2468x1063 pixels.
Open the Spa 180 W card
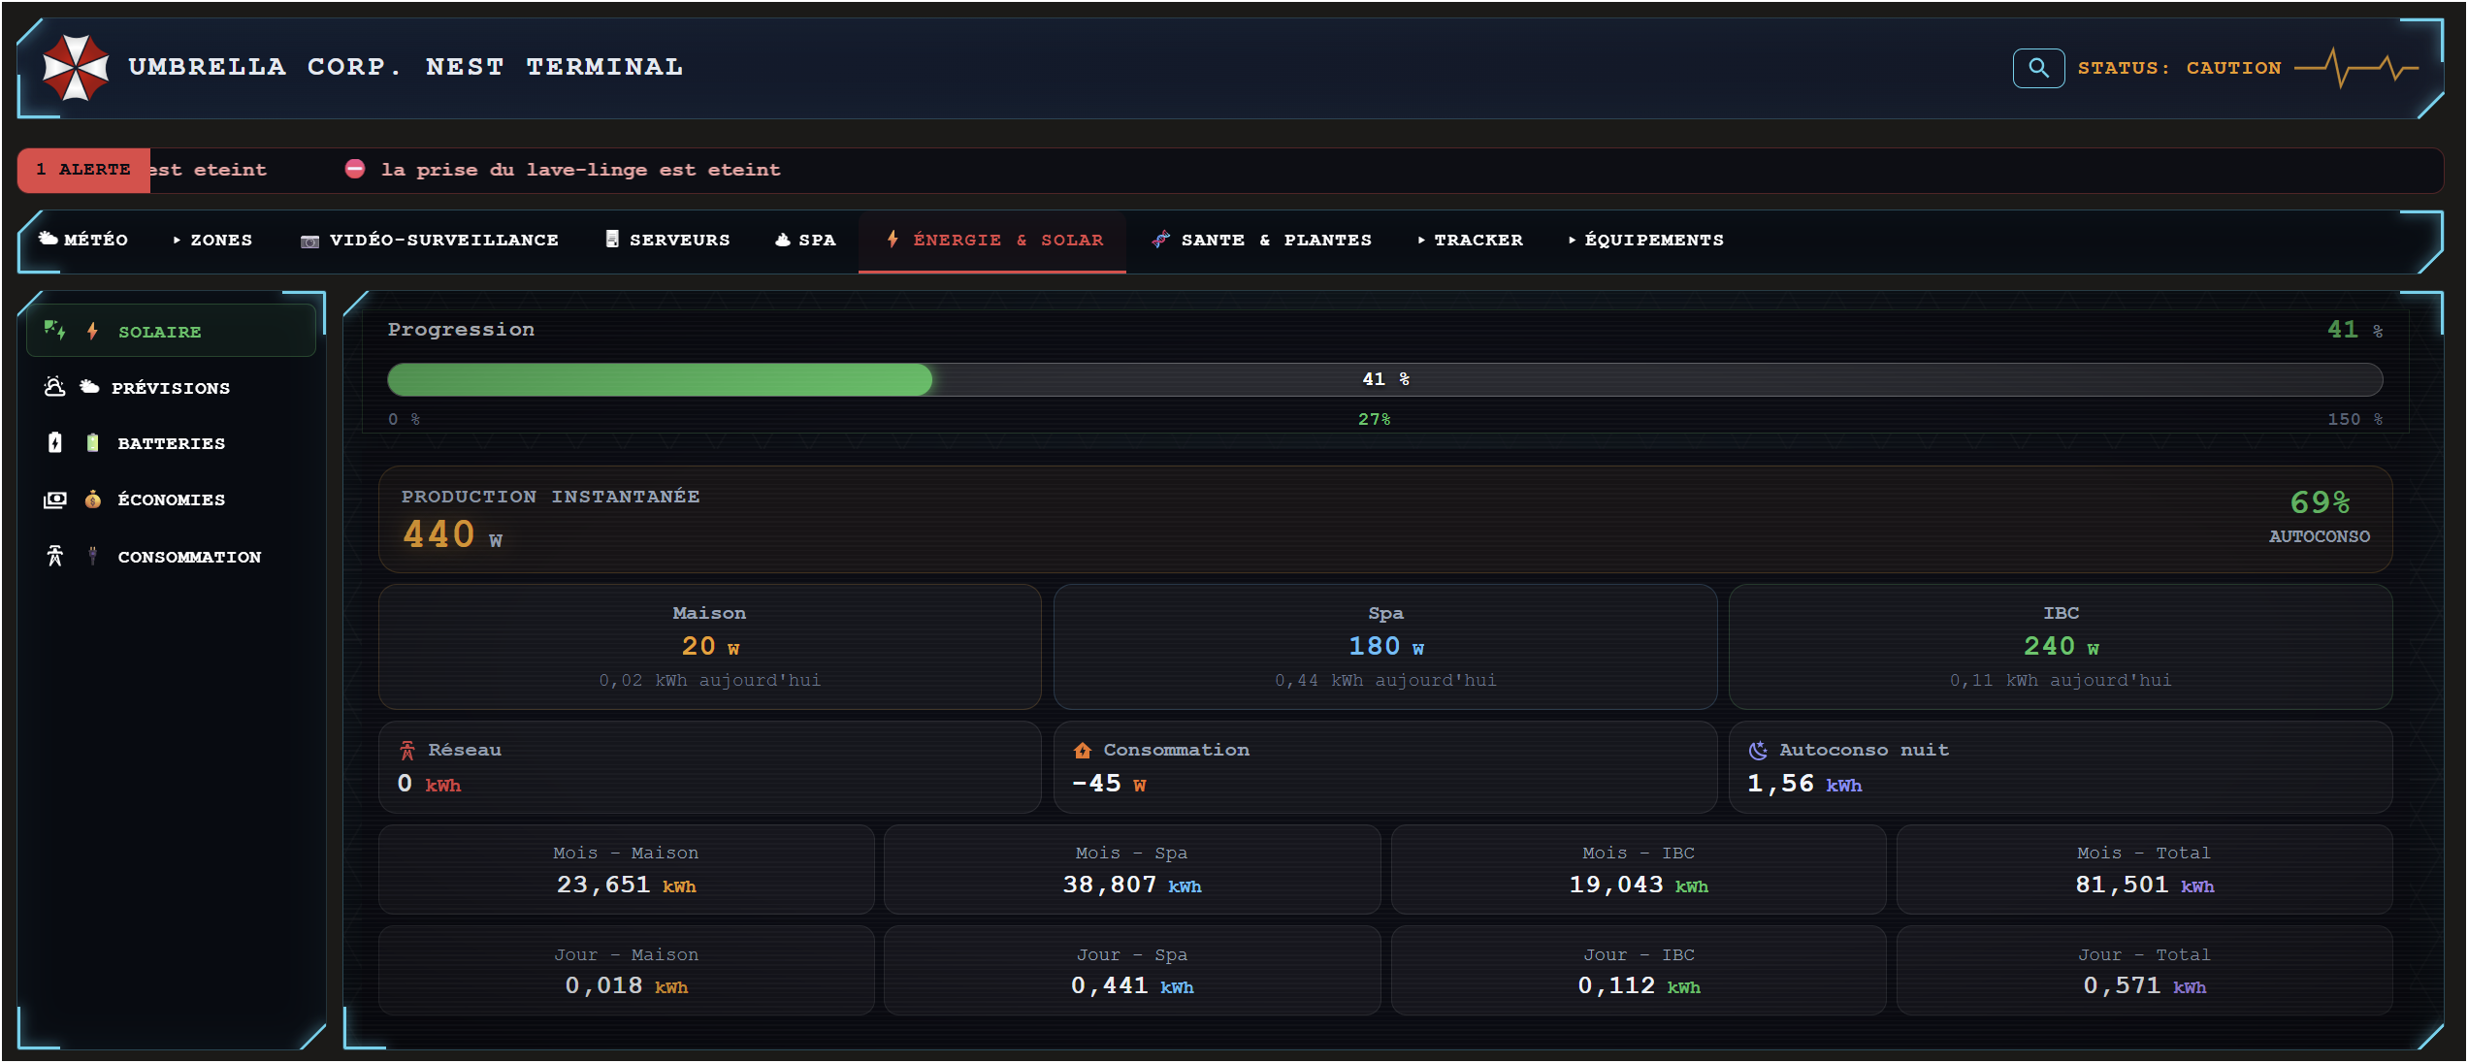[1385, 646]
